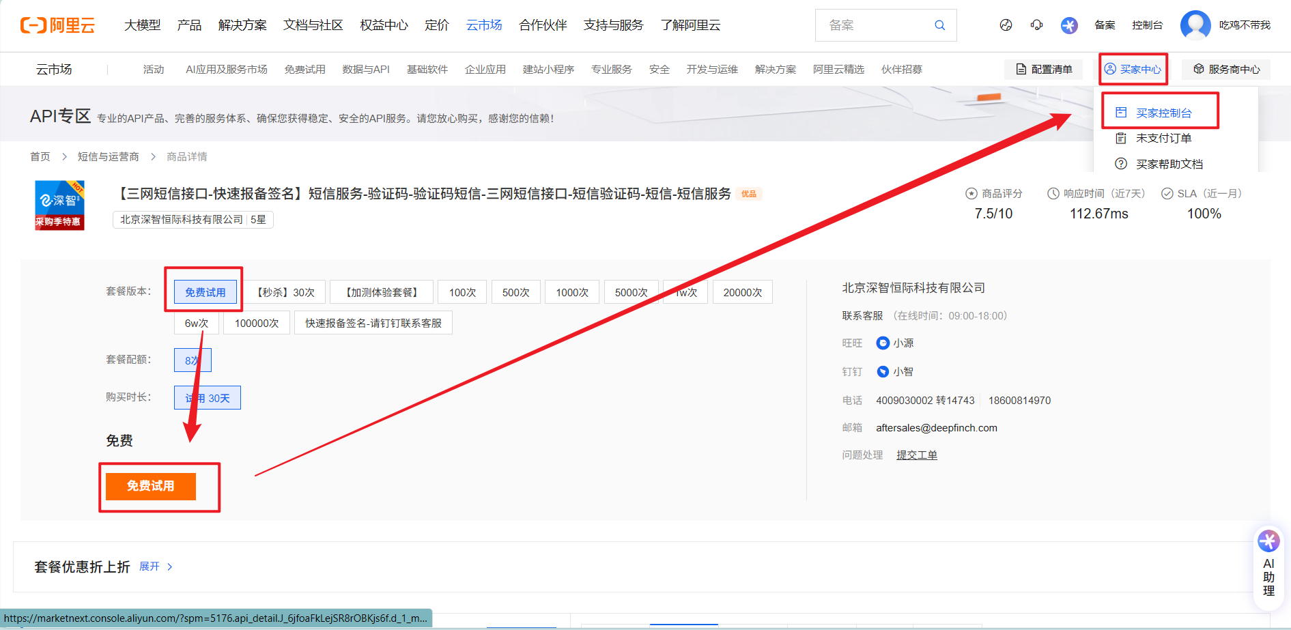Open 数据与API nav item
Image resolution: width=1291 pixels, height=630 pixels.
pyautogui.click(x=366, y=69)
